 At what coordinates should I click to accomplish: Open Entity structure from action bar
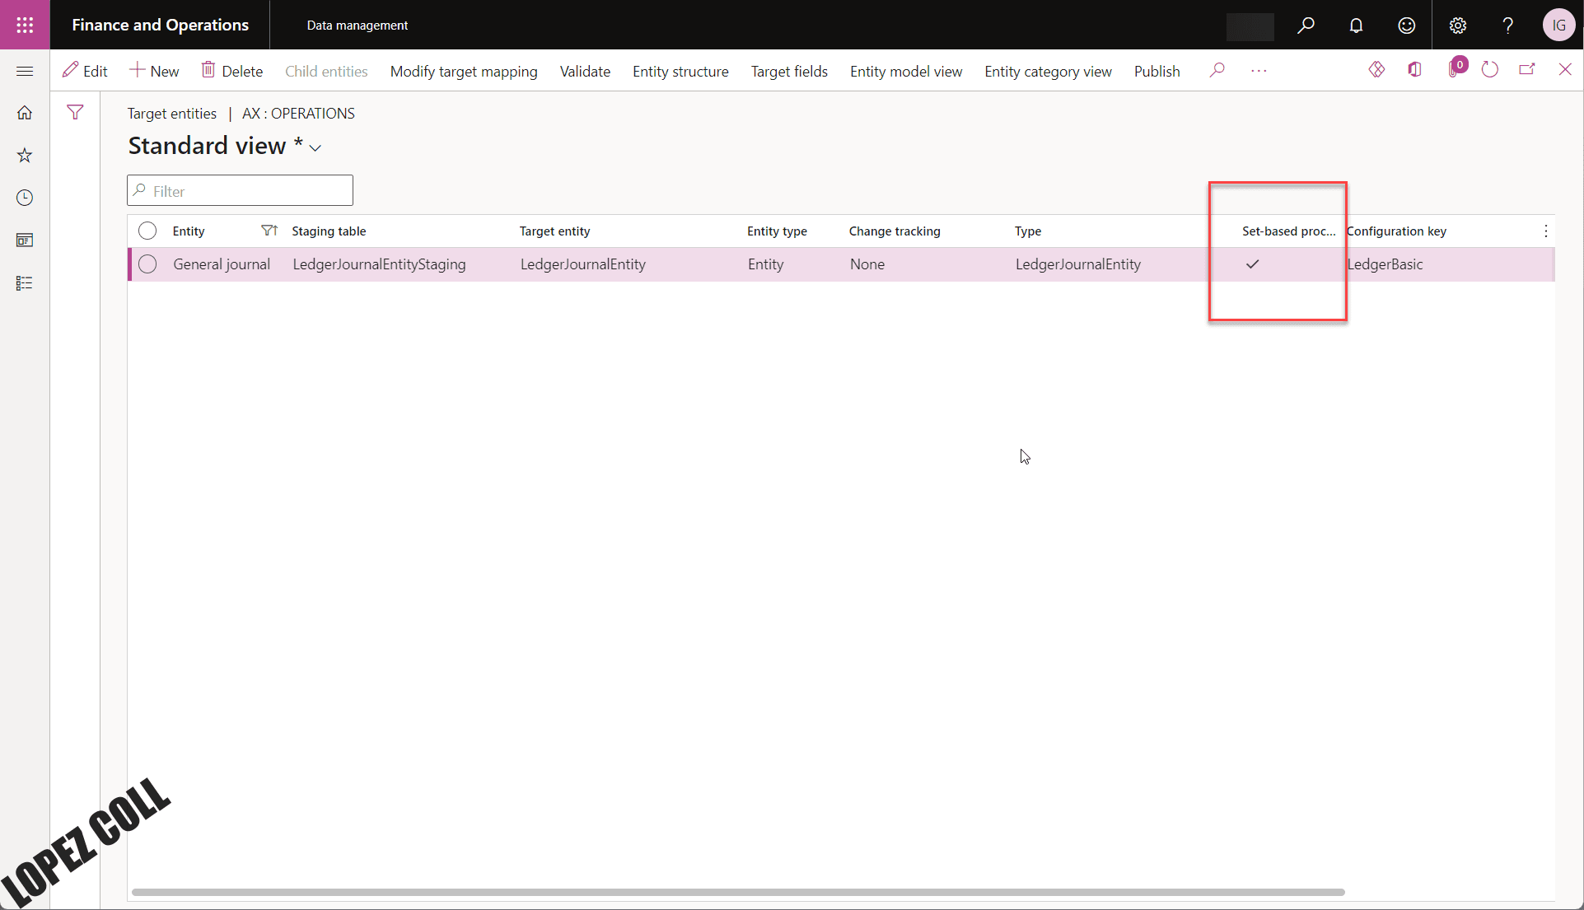680,72
